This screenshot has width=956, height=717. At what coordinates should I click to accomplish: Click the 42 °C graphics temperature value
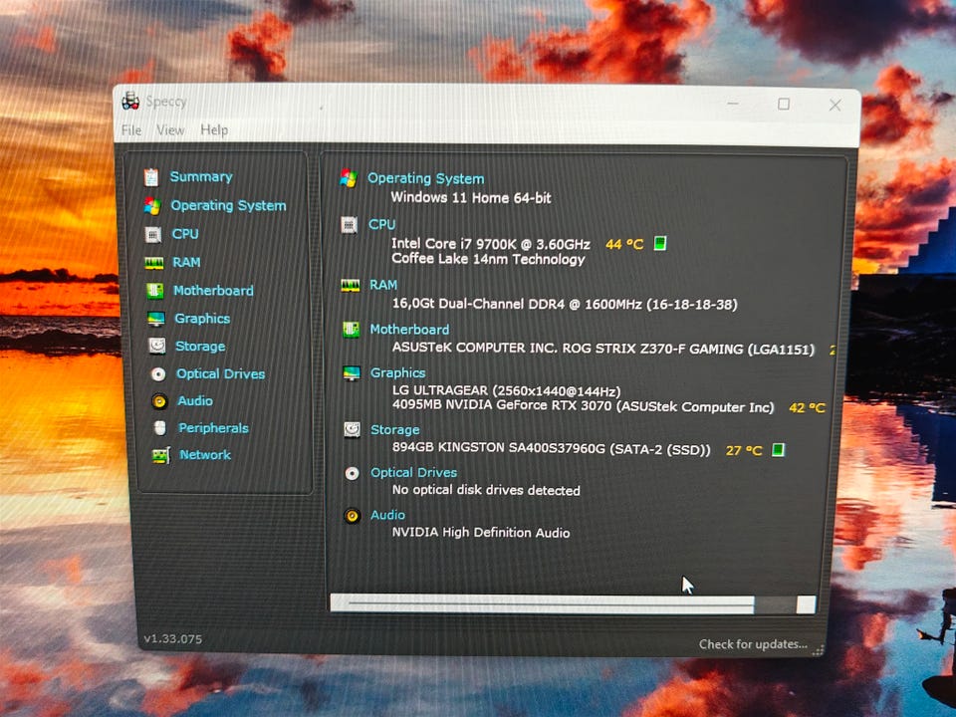[x=807, y=408]
